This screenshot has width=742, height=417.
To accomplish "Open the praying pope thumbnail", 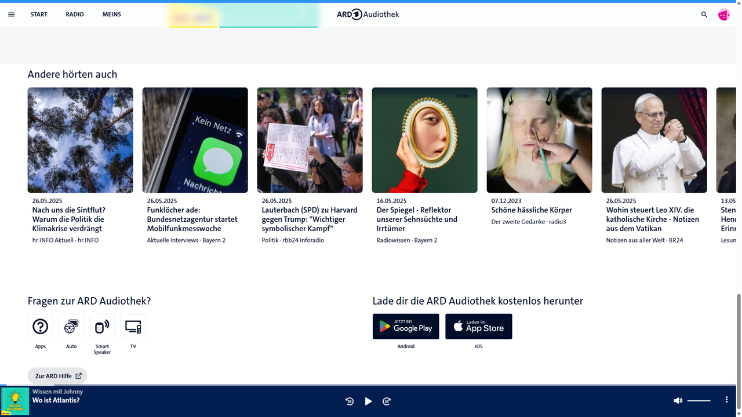I will tap(654, 140).
